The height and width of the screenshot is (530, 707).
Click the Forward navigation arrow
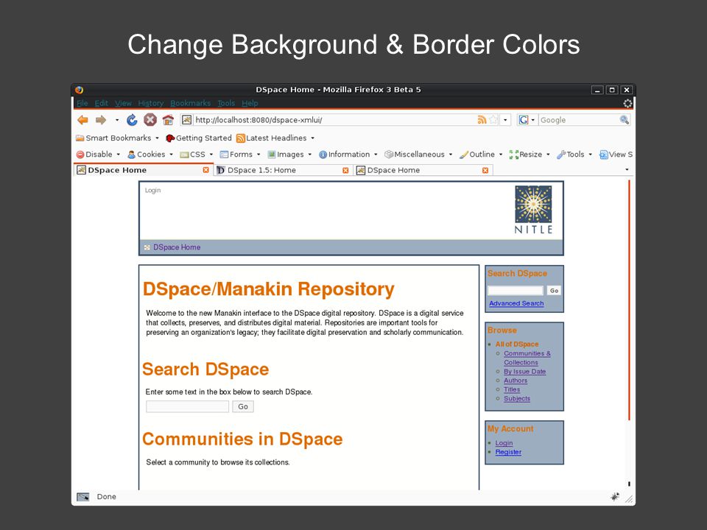(x=101, y=120)
